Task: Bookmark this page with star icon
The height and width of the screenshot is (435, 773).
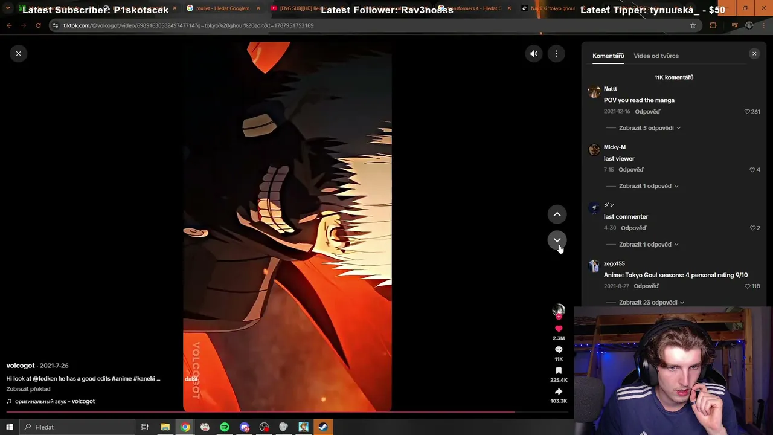Action: tap(693, 25)
